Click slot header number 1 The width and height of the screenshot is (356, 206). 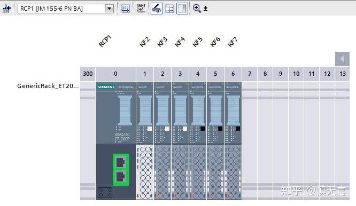coord(145,74)
